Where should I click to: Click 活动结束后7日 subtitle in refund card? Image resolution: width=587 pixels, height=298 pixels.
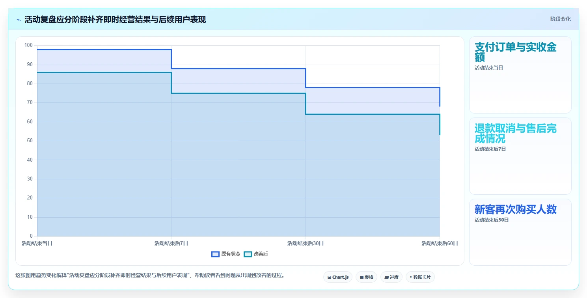490,149
